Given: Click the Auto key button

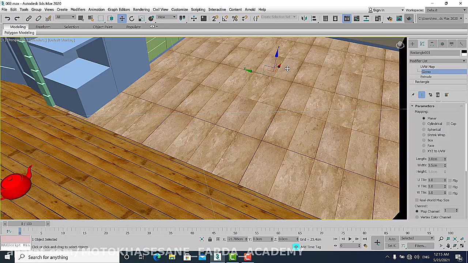Looking at the screenshot, I should click(392, 239).
